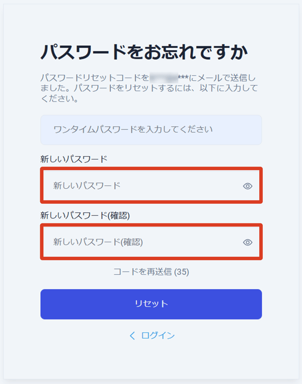
Task: Click empty card space below ログイン link
Action: click(151, 360)
